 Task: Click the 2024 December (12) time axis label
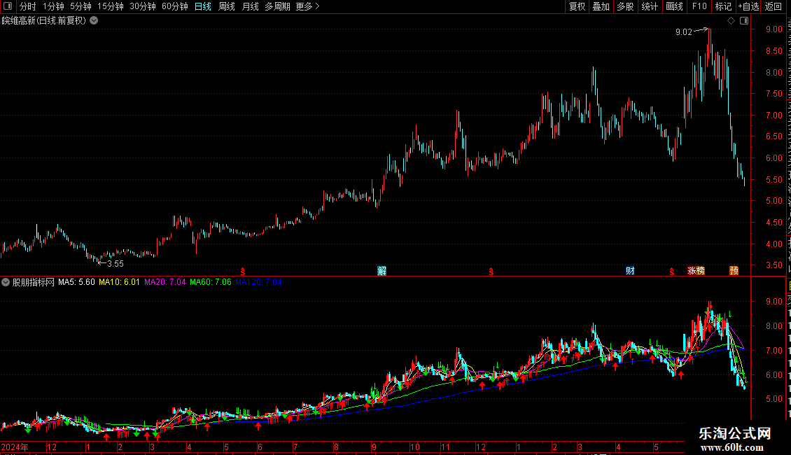[x=52, y=447]
